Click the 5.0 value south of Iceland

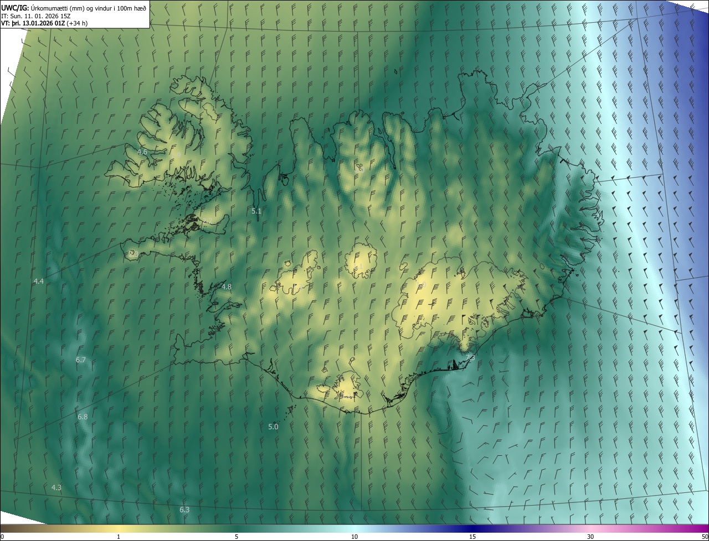[x=273, y=426]
